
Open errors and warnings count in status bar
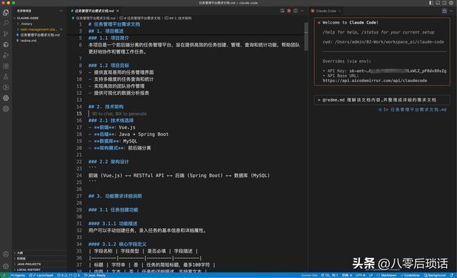point(69,275)
